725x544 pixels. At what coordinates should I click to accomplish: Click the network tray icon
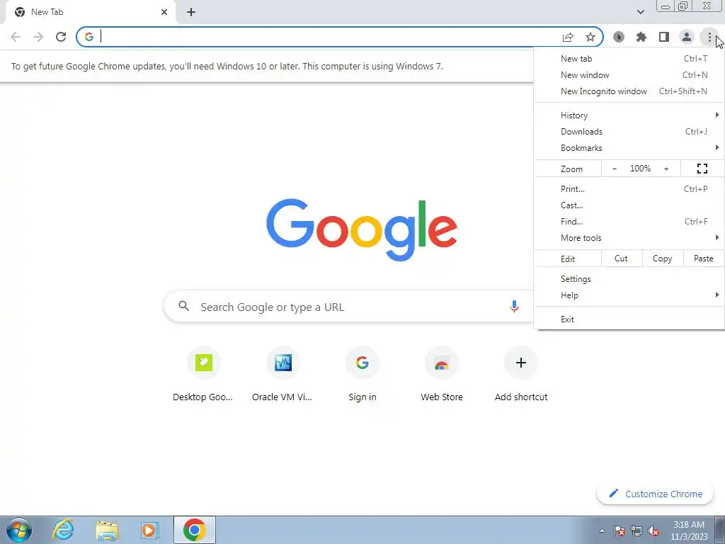(x=636, y=531)
